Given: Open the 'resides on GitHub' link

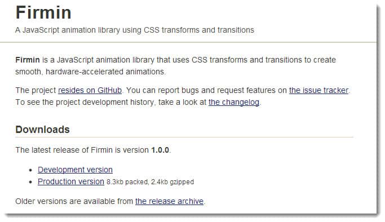Looking at the screenshot, I should [90, 91].
